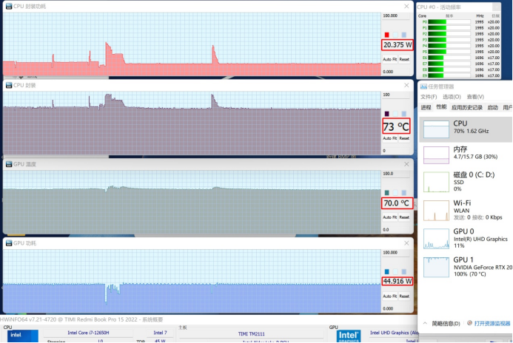The image size is (513, 343).
Task: Click the P3 core row in 活动频率 window
Action: click(x=460, y=40)
